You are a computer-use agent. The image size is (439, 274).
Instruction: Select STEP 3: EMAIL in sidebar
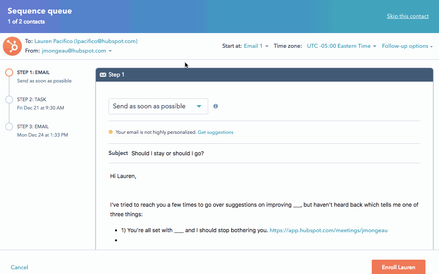pos(33,127)
